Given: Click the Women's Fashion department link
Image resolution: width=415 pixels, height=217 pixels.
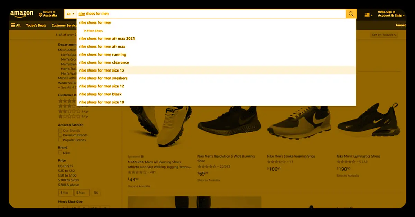Looking at the screenshot, I should pyautogui.click(x=67, y=83).
